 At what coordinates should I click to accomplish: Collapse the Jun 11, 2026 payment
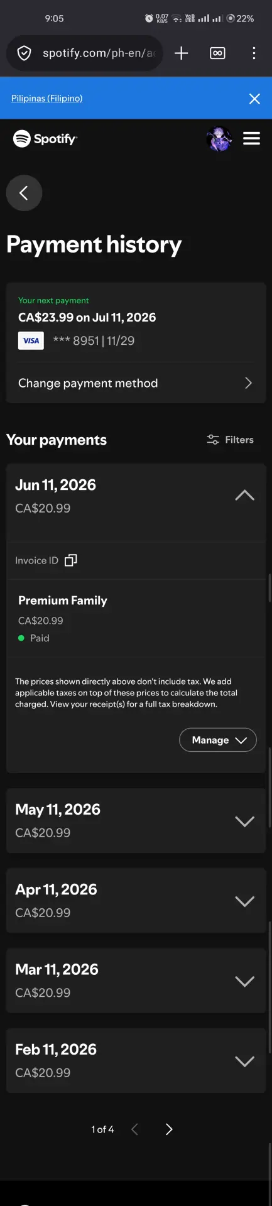[244, 496]
